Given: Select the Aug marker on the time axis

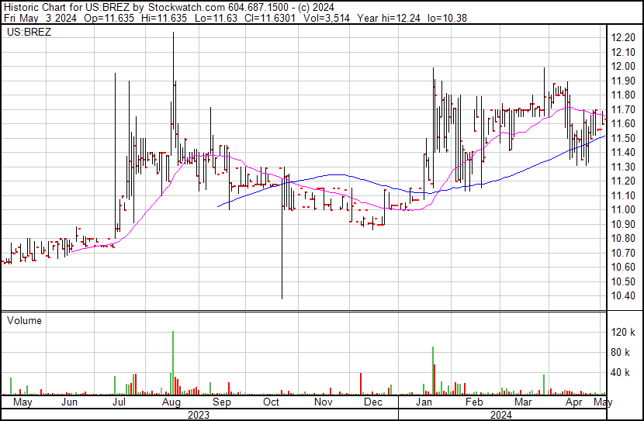Looking at the screenshot, I should pos(171,403).
